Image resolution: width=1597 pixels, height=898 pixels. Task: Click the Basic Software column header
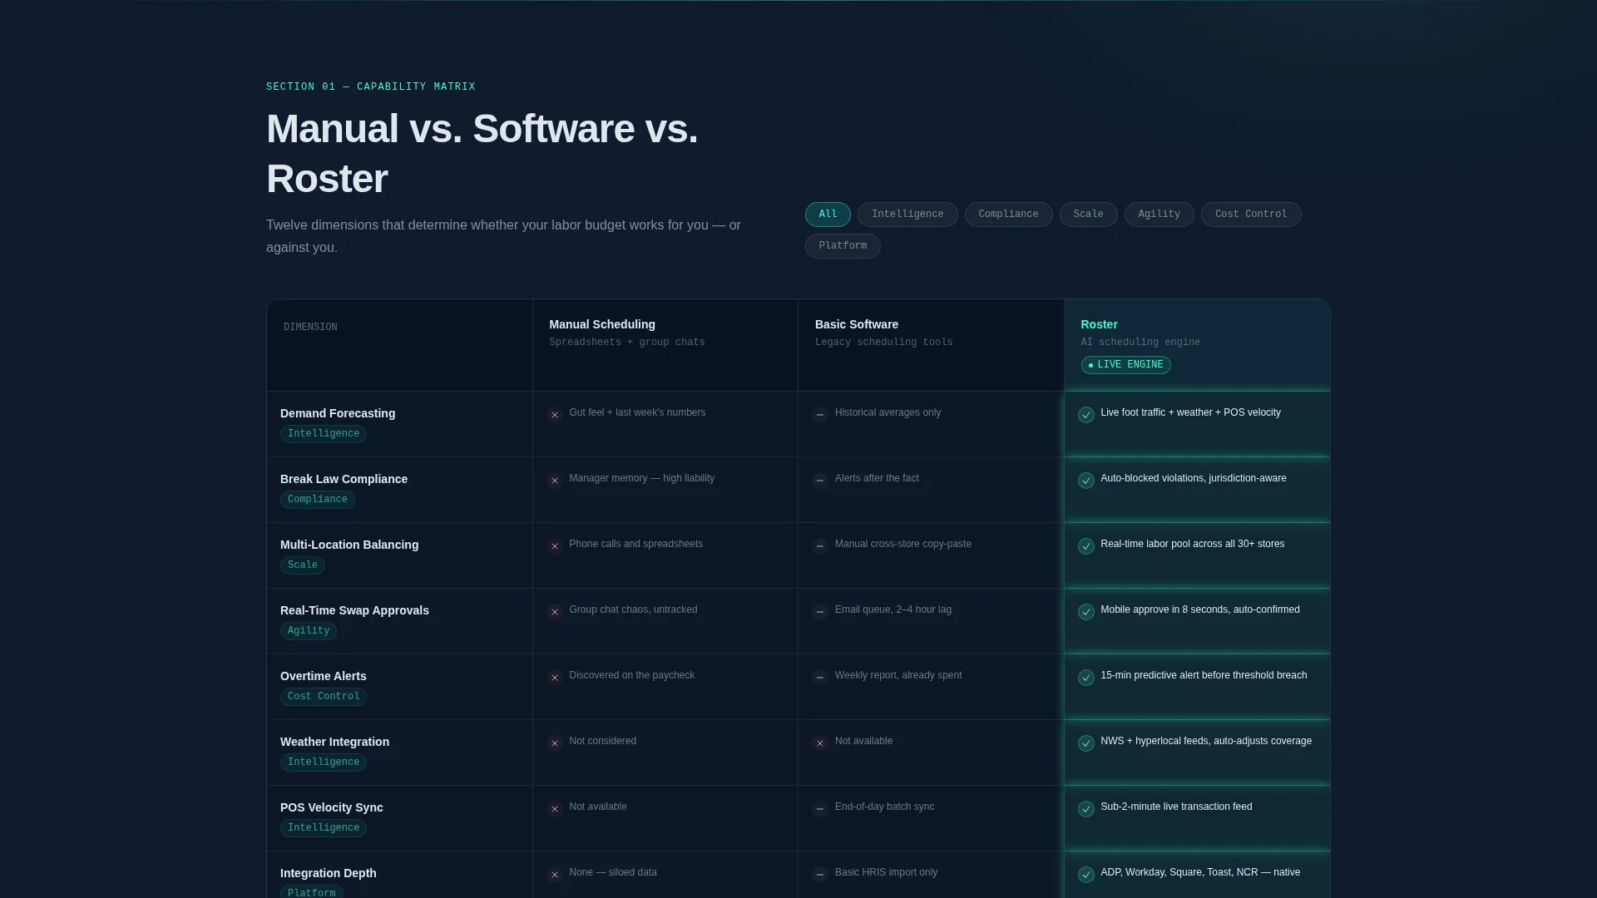tap(857, 324)
